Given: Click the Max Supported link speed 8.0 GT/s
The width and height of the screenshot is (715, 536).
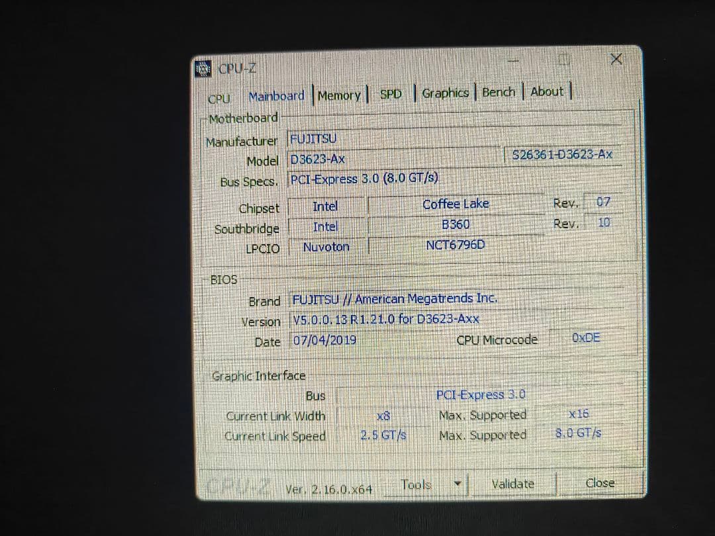Looking at the screenshot, I should point(579,435).
